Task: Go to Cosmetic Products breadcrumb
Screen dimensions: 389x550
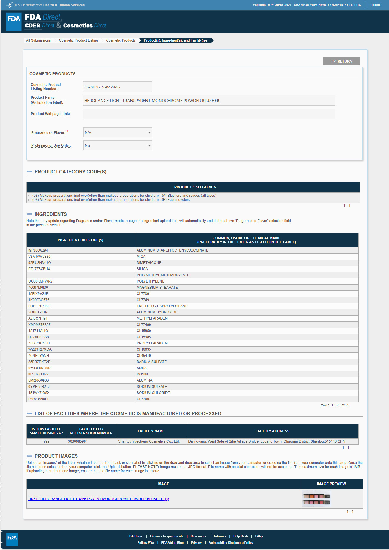Action: click(121, 40)
